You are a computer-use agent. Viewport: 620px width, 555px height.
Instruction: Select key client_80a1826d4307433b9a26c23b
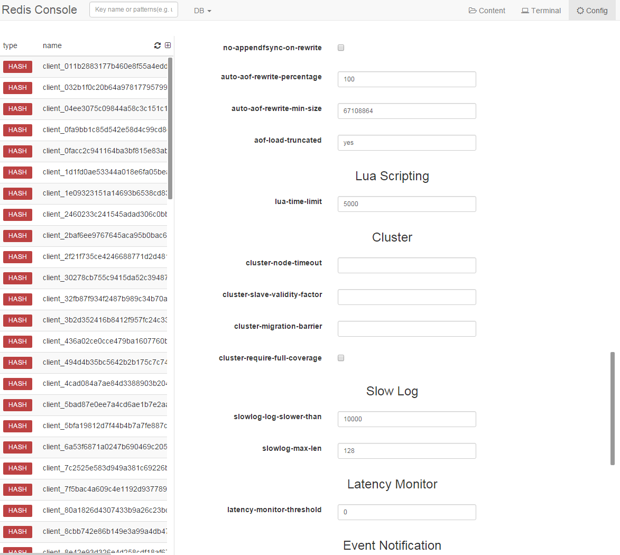point(105,510)
